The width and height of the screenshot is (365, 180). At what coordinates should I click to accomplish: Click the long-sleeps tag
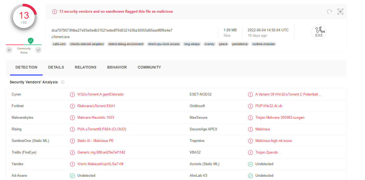192,44
